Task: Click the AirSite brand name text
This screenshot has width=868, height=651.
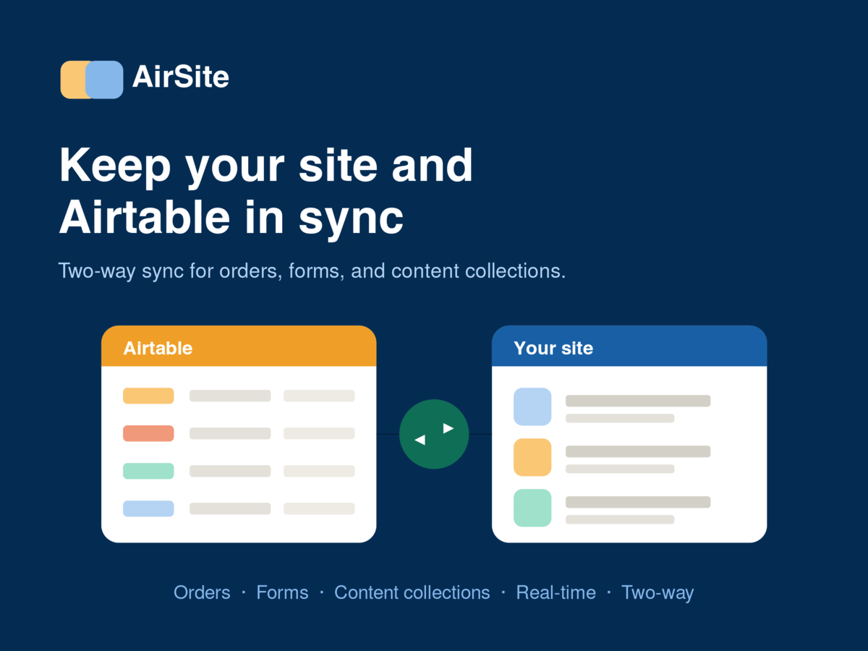Action: pyautogui.click(x=181, y=77)
